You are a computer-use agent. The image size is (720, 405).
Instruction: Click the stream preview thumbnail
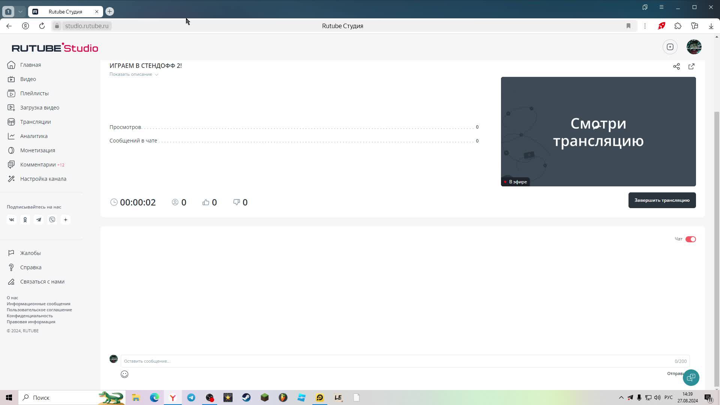point(598,132)
